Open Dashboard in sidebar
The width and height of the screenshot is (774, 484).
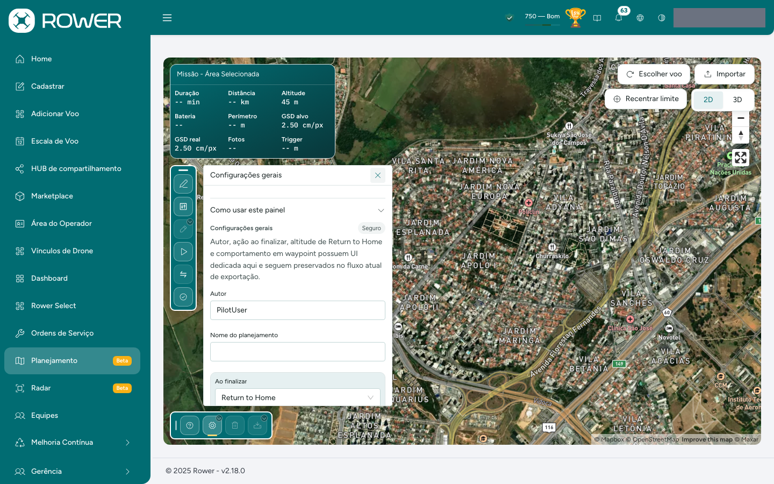(72, 279)
